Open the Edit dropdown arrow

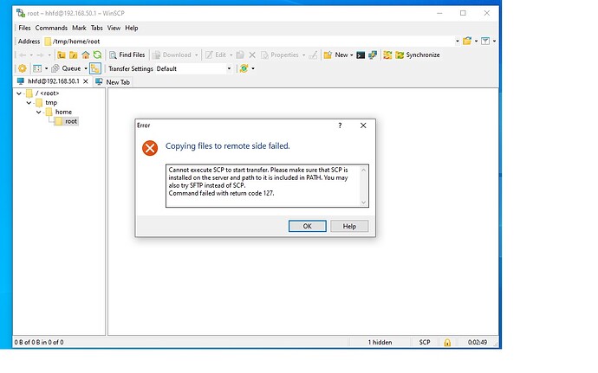(x=231, y=55)
